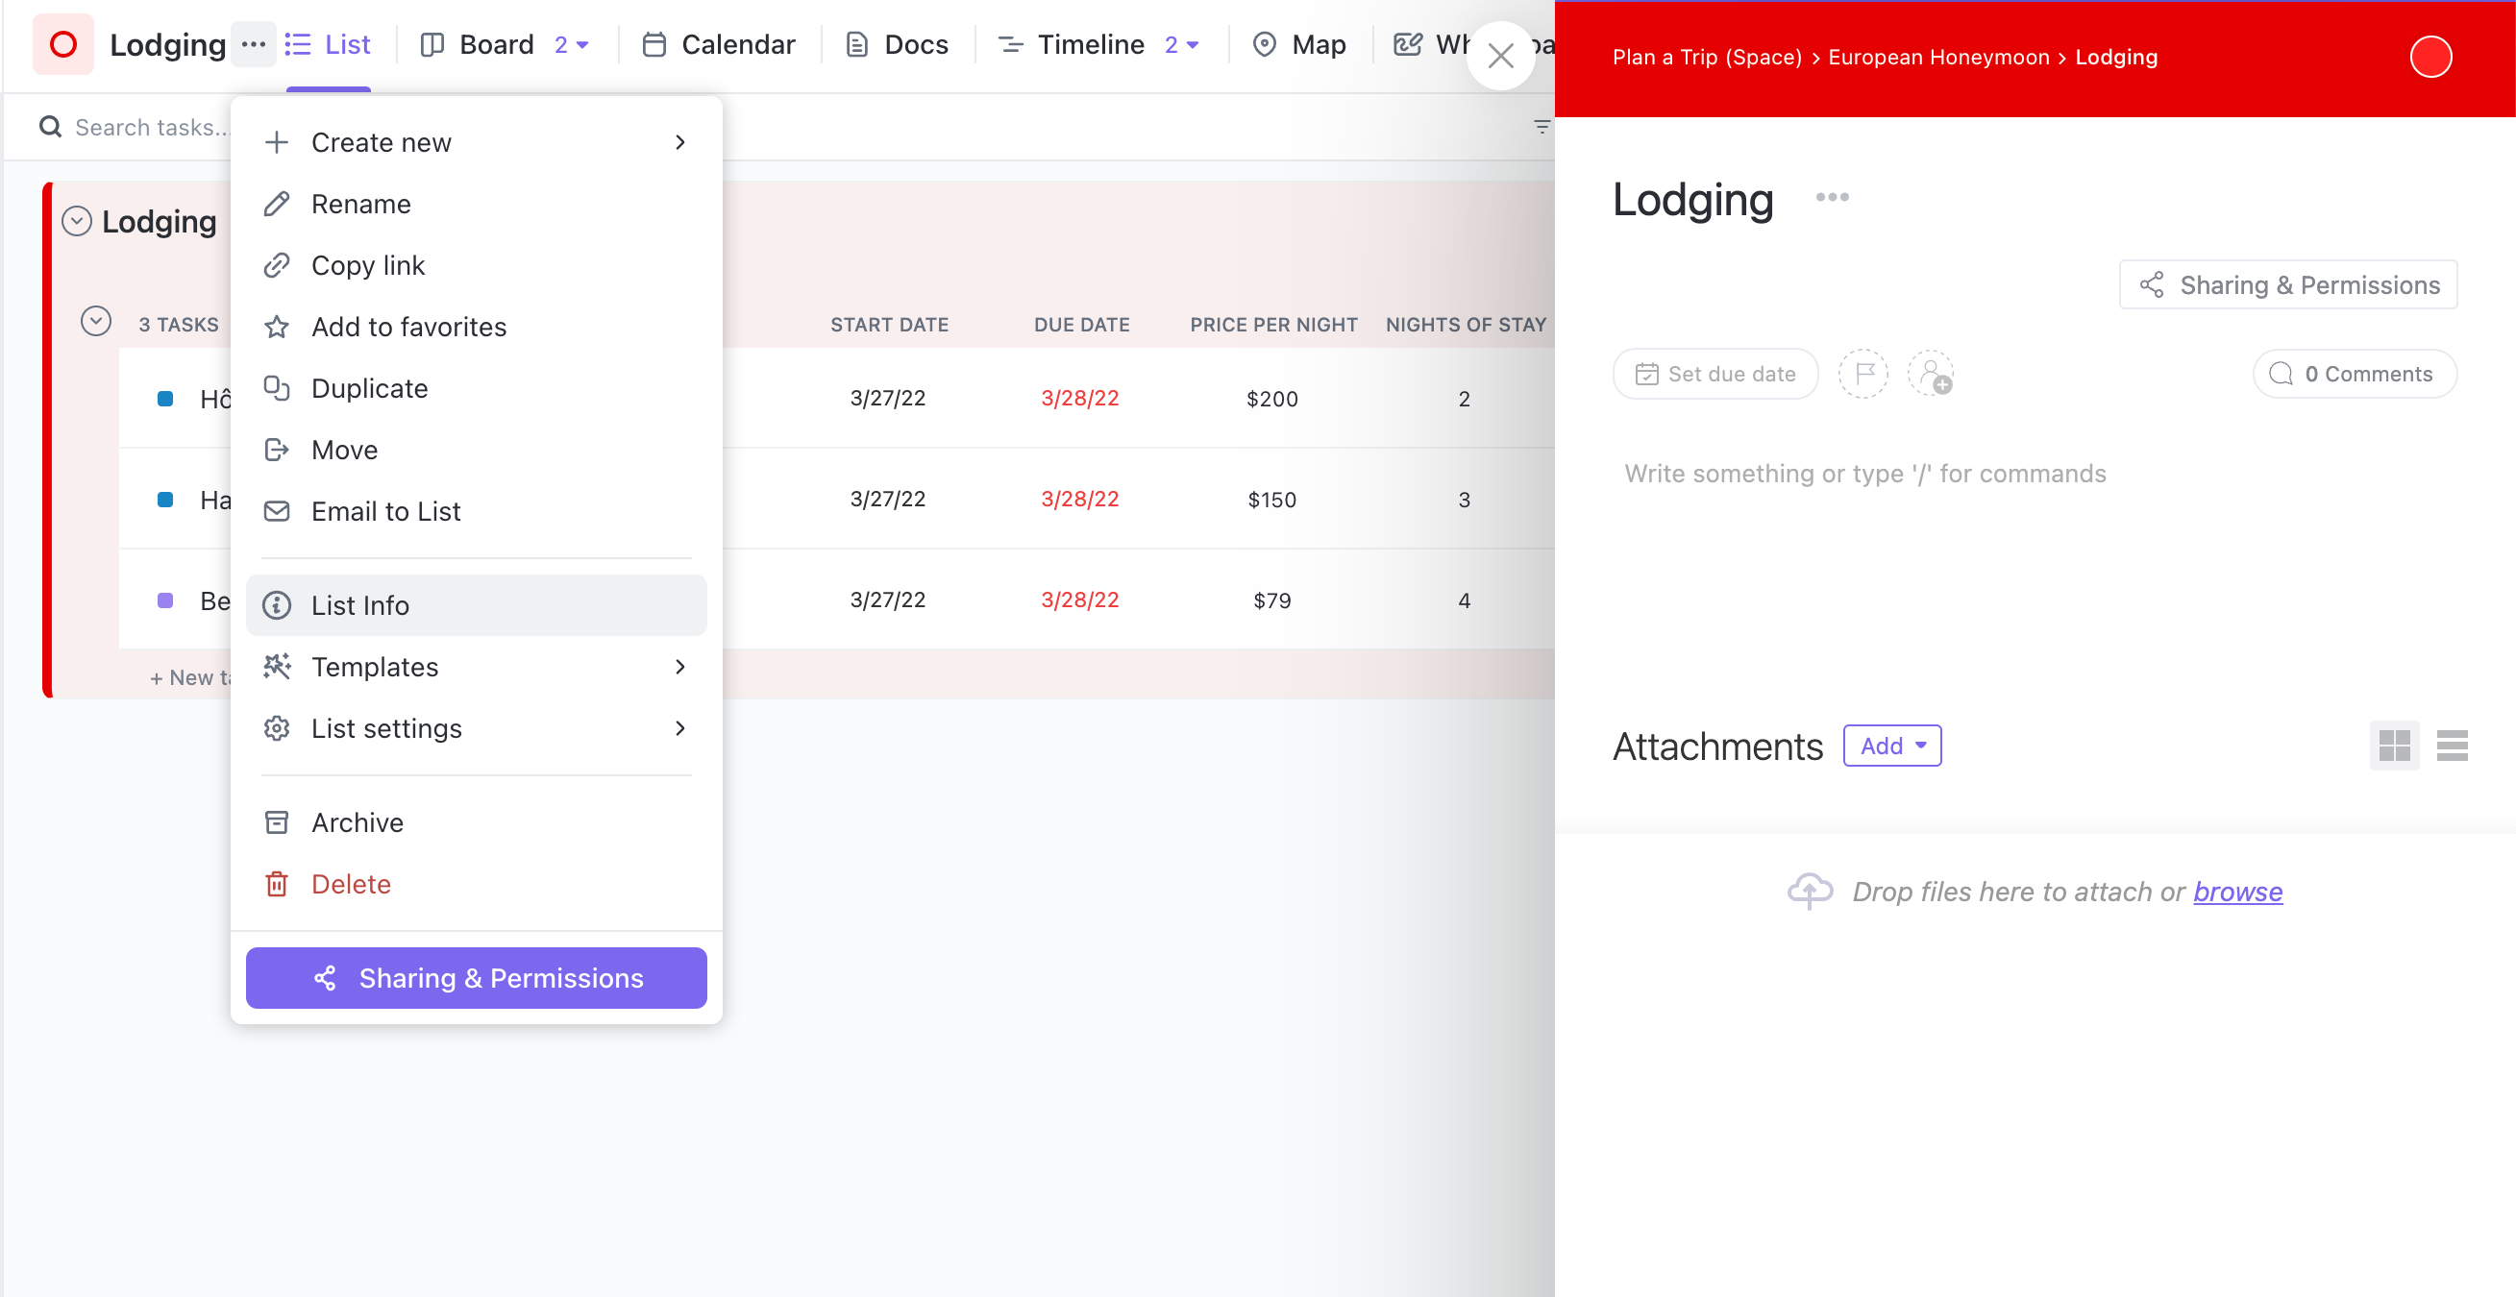This screenshot has width=2516, height=1297.
Task: Click the red color circle in header
Action: click(x=2430, y=57)
